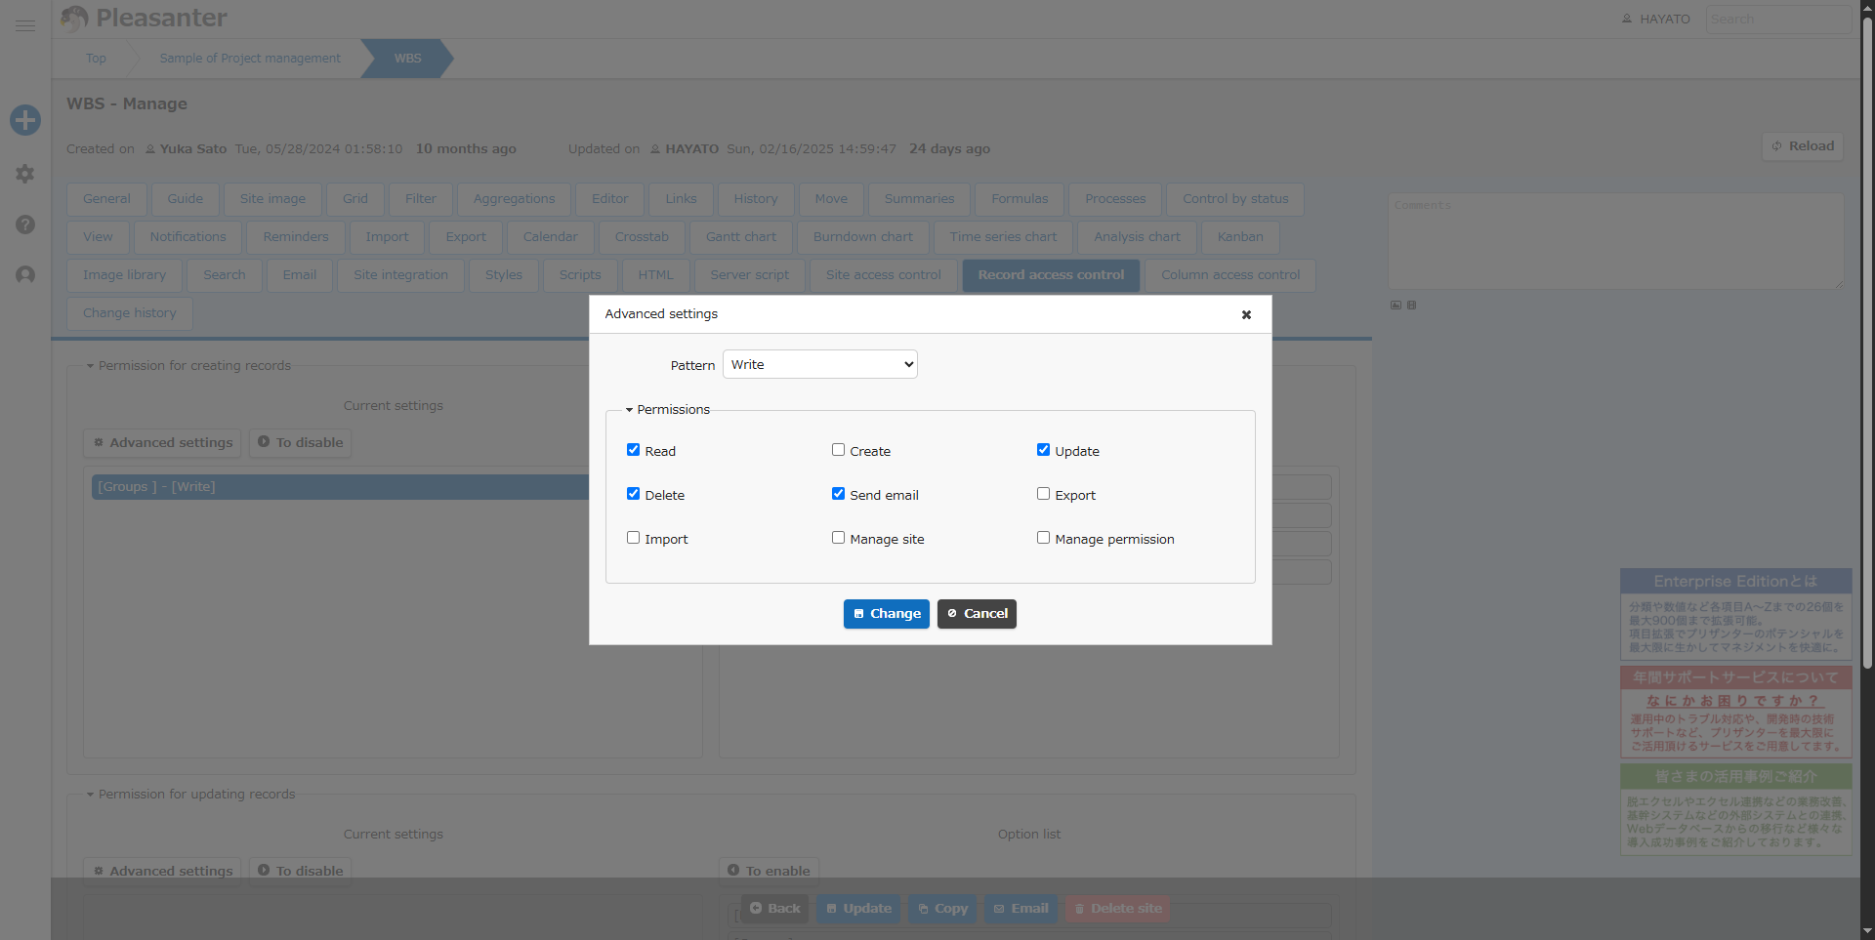This screenshot has height=940, width=1875.
Task: Toggle the Read permission checkbox
Action: 633,450
